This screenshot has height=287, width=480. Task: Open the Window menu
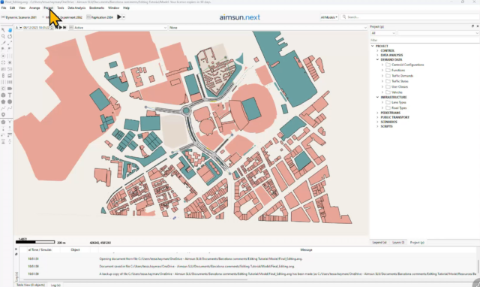[x=113, y=8]
